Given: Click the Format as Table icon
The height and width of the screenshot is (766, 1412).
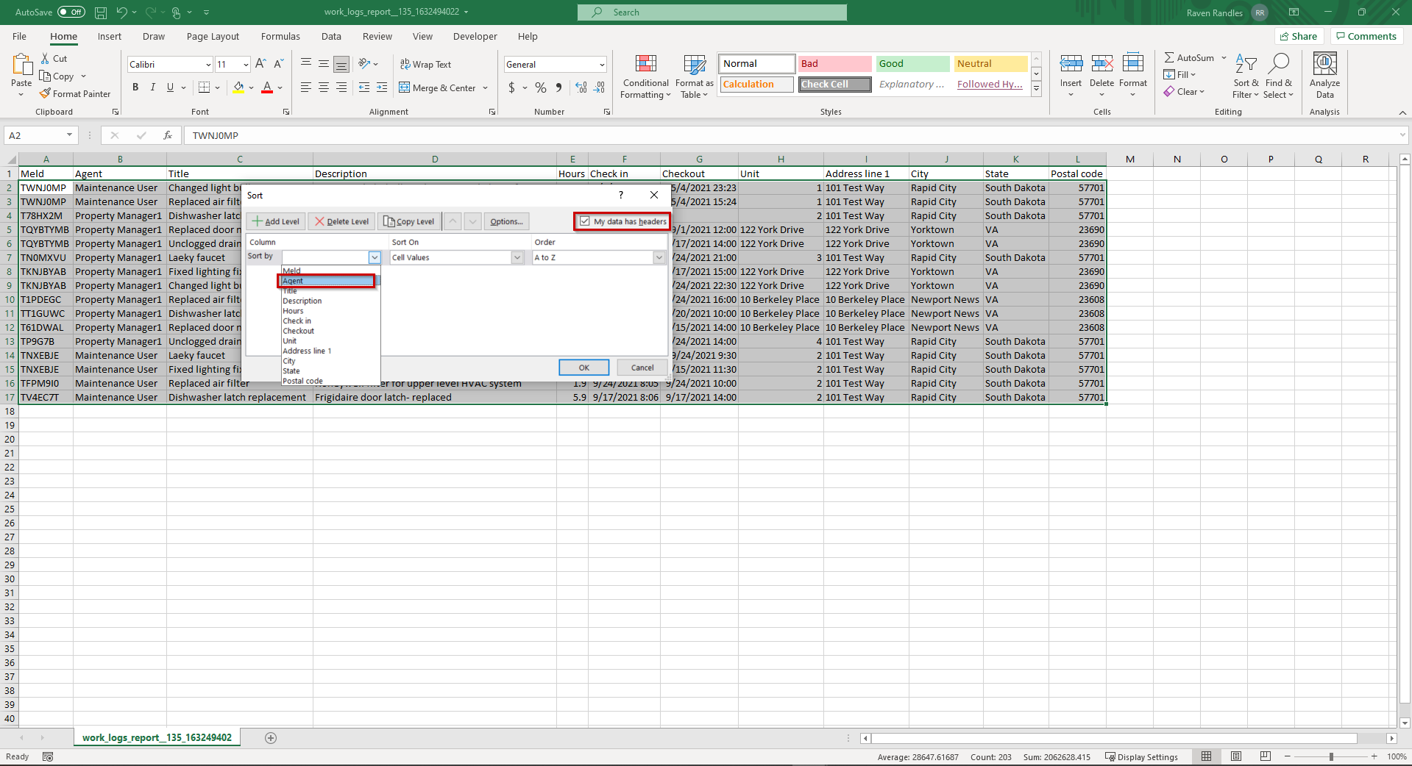Looking at the screenshot, I should [694, 65].
